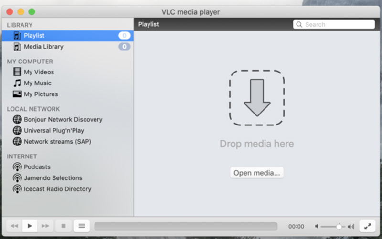Image resolution: width=382 pixels, height=239 pixels.
Task: Click the My Pictures image icon
Action: tap(17, 94)
